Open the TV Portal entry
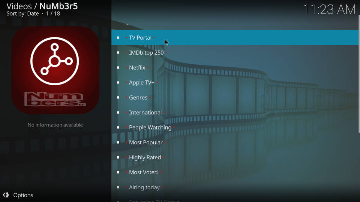 [235, 37]
